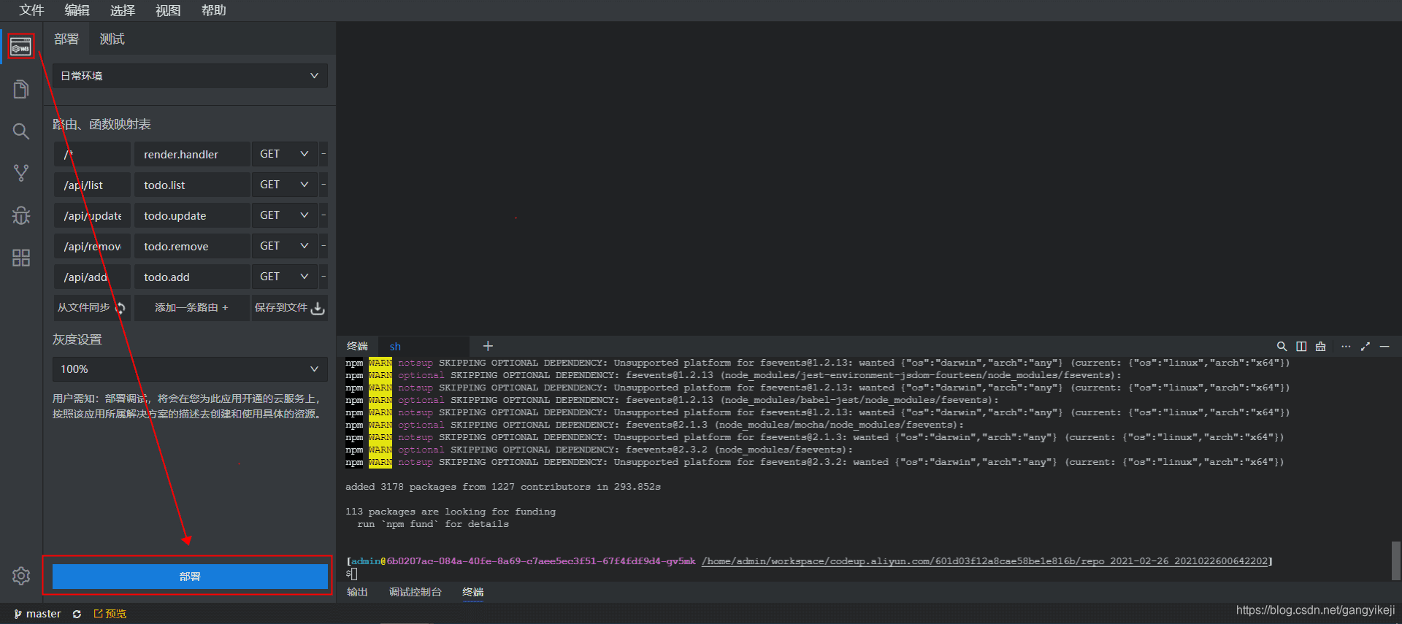Click the terminal vertical scrollbar thumb
1402x624 pixels.
pos(1395,561)
